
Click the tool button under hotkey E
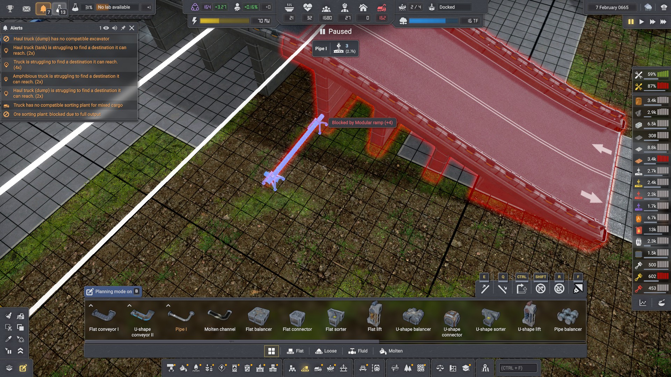click(x=485, y=289)
